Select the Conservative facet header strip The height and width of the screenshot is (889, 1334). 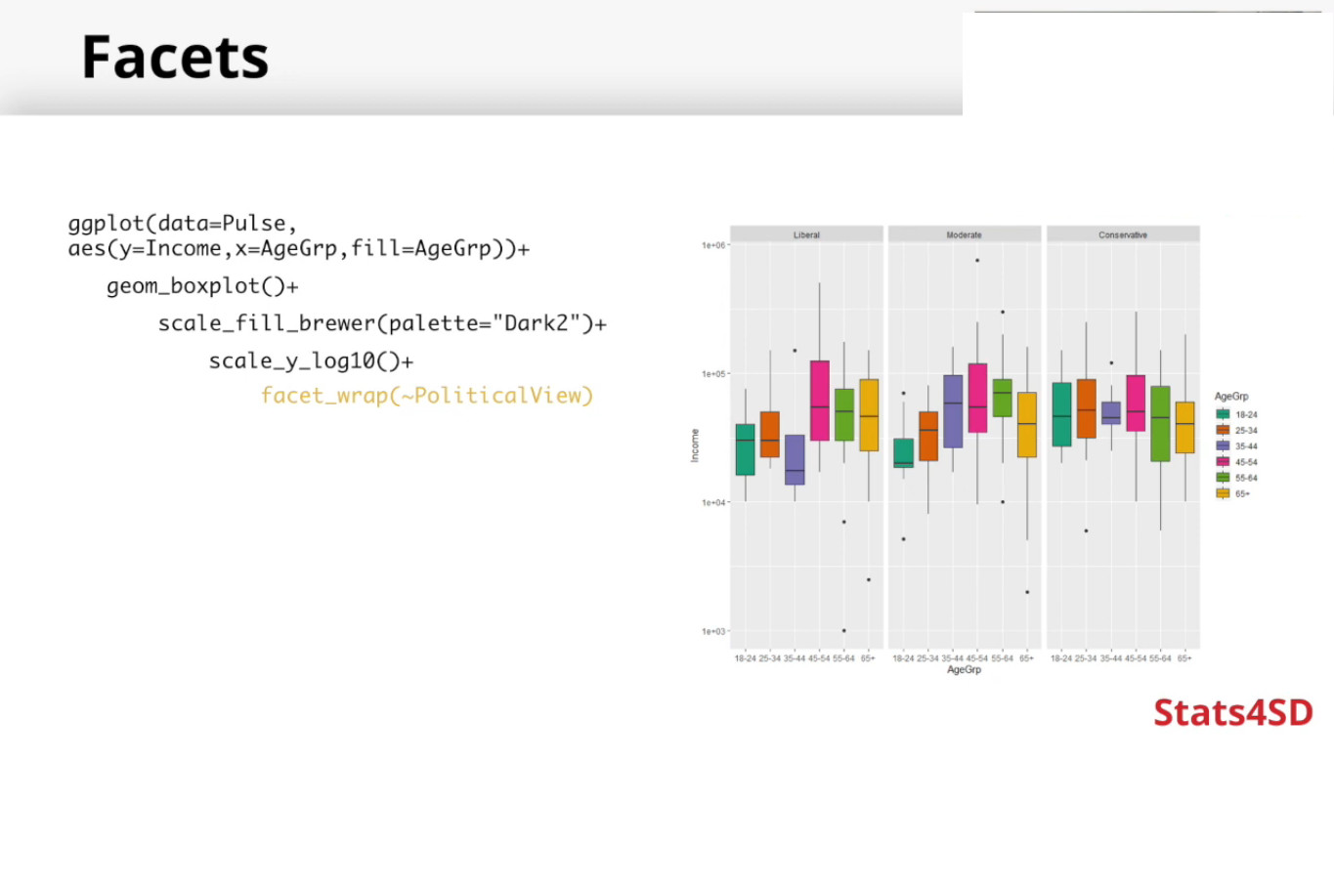point(1123,234)
